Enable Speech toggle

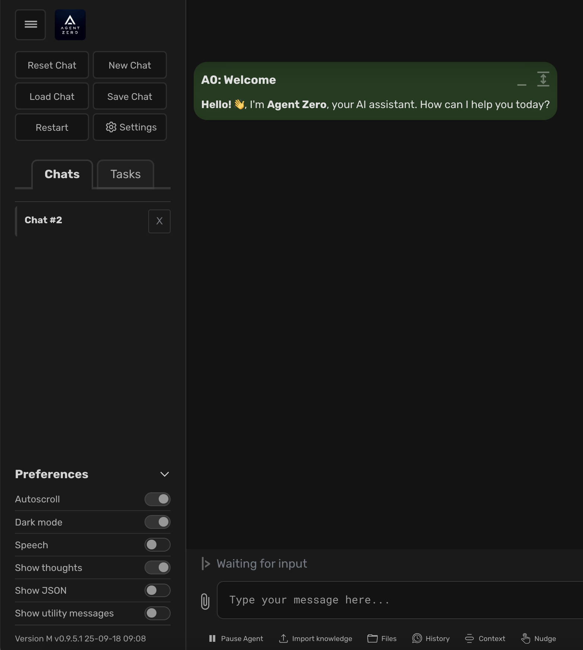158,545
